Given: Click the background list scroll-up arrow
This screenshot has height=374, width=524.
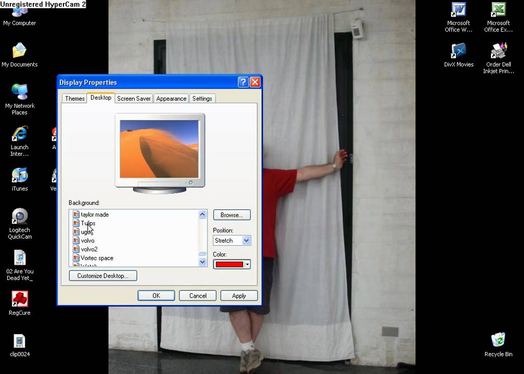Looking at the screenshot, I should click(x=203, y=215).
